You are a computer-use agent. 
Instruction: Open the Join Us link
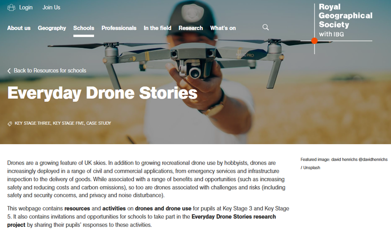pyautogui.click(x=51, y=7)
